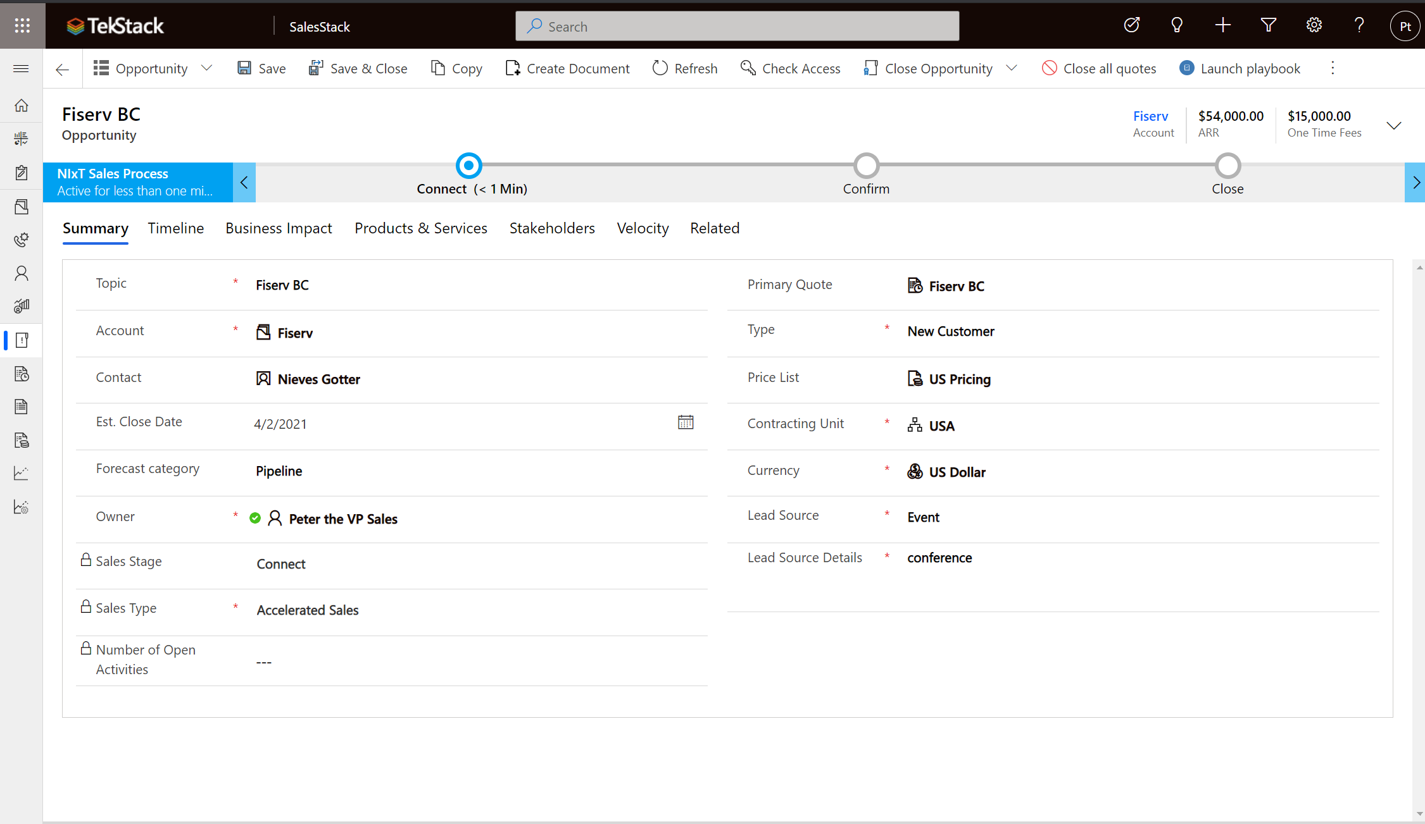Switch to the Timeline tab

[x=176, y=228]
